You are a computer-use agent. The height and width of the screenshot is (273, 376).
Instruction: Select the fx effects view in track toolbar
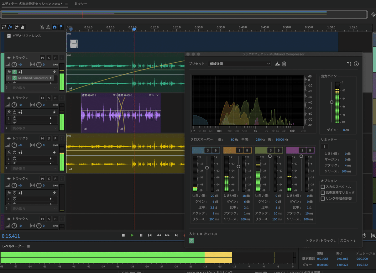point(10,27)
